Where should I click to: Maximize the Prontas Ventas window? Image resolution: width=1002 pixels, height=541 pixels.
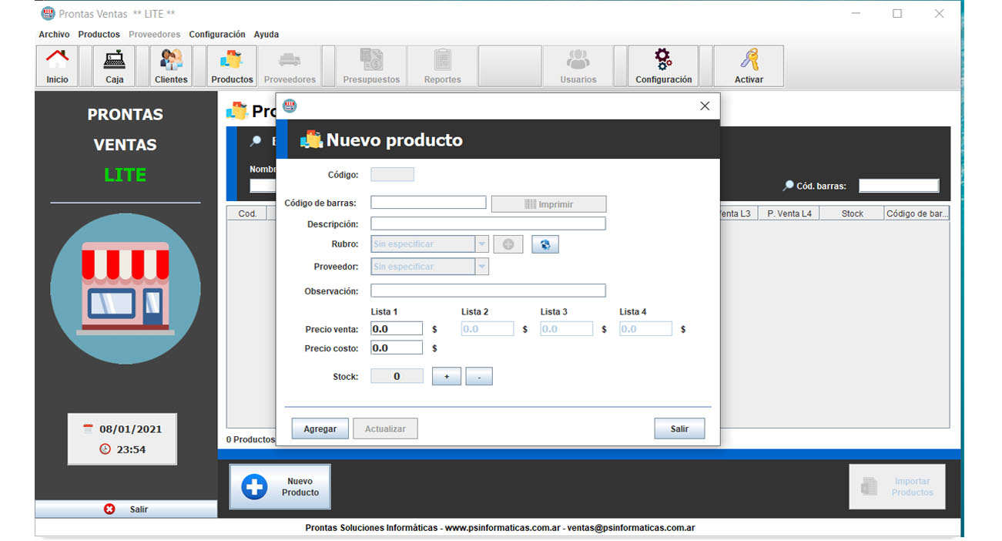[897, 13]
